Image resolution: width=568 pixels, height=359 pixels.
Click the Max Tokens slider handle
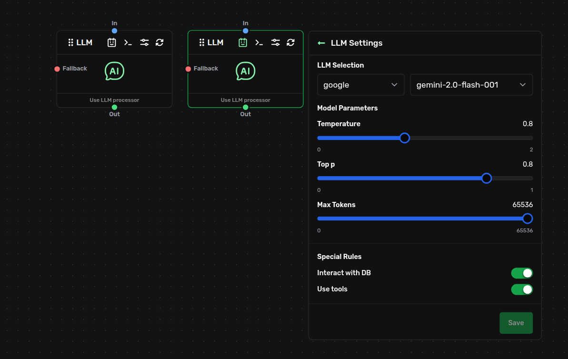tap(528, 219)
